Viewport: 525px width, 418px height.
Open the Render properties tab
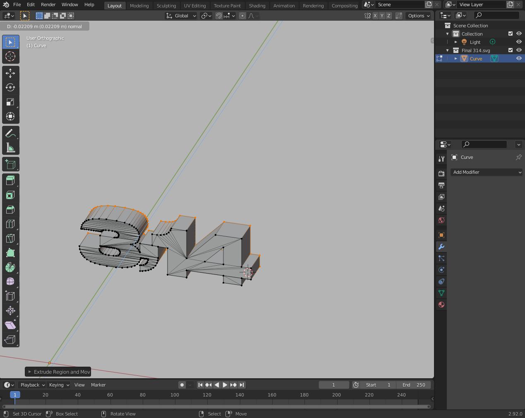[x=441, y=173]
